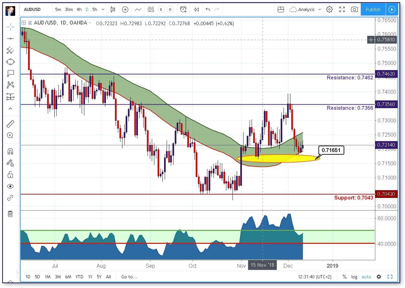This screenshot has height=288, width=405.
Task: Click the 12:31:40 (UTC+2) timezone clock
Action: (315, 277)
